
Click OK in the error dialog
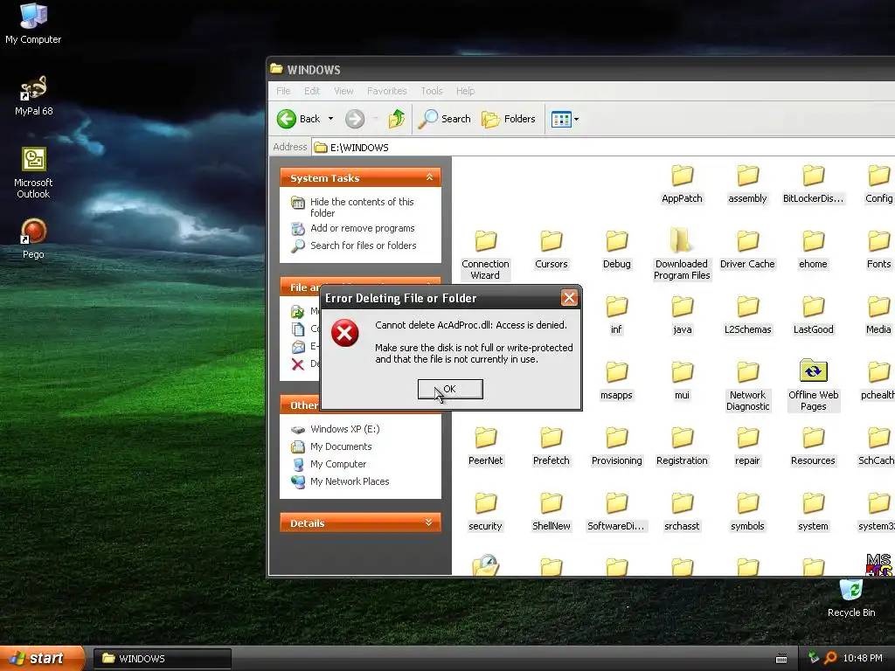[x=450, y=389]
